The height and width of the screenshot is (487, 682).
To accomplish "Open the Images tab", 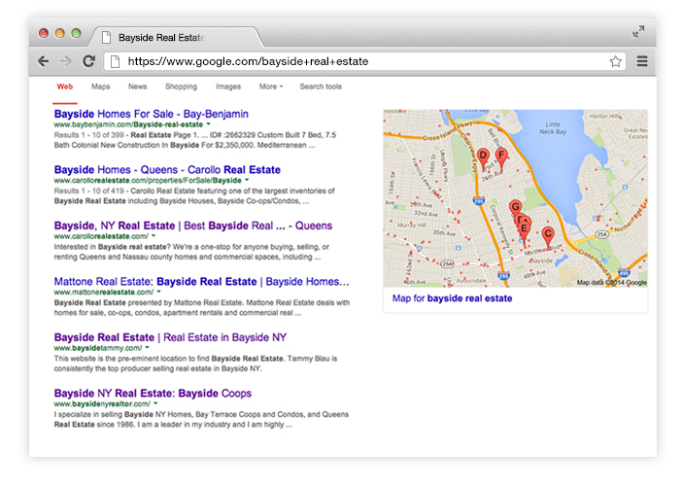I will click(x=228, y=87).
